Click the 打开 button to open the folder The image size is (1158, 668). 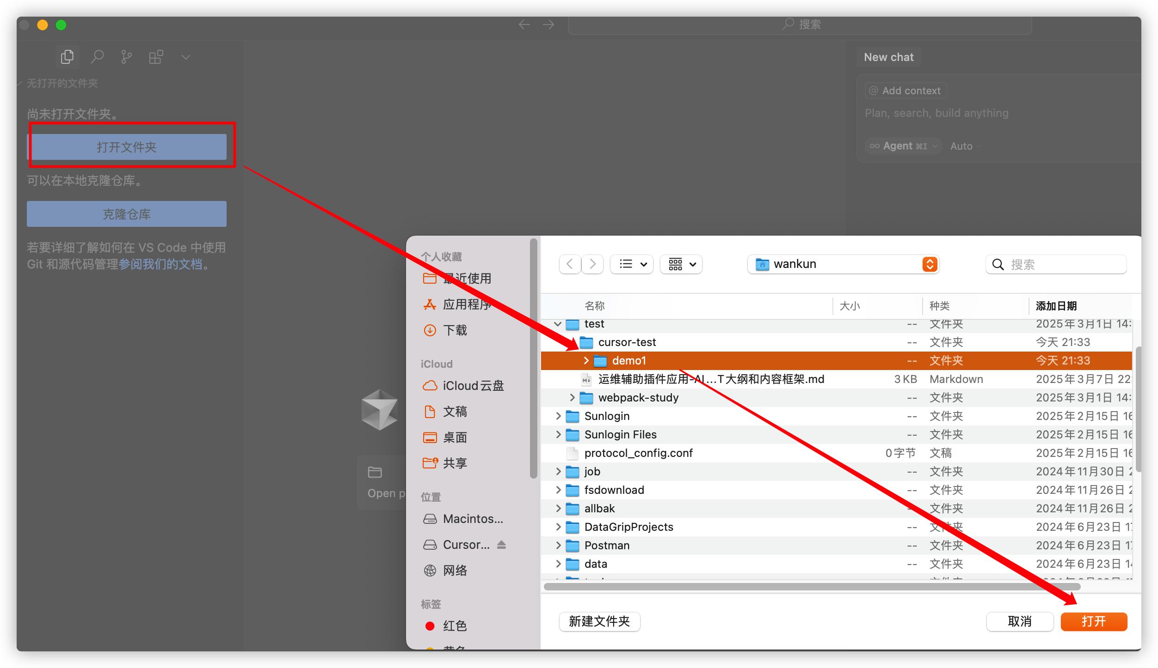click(x=1093, y=621)
